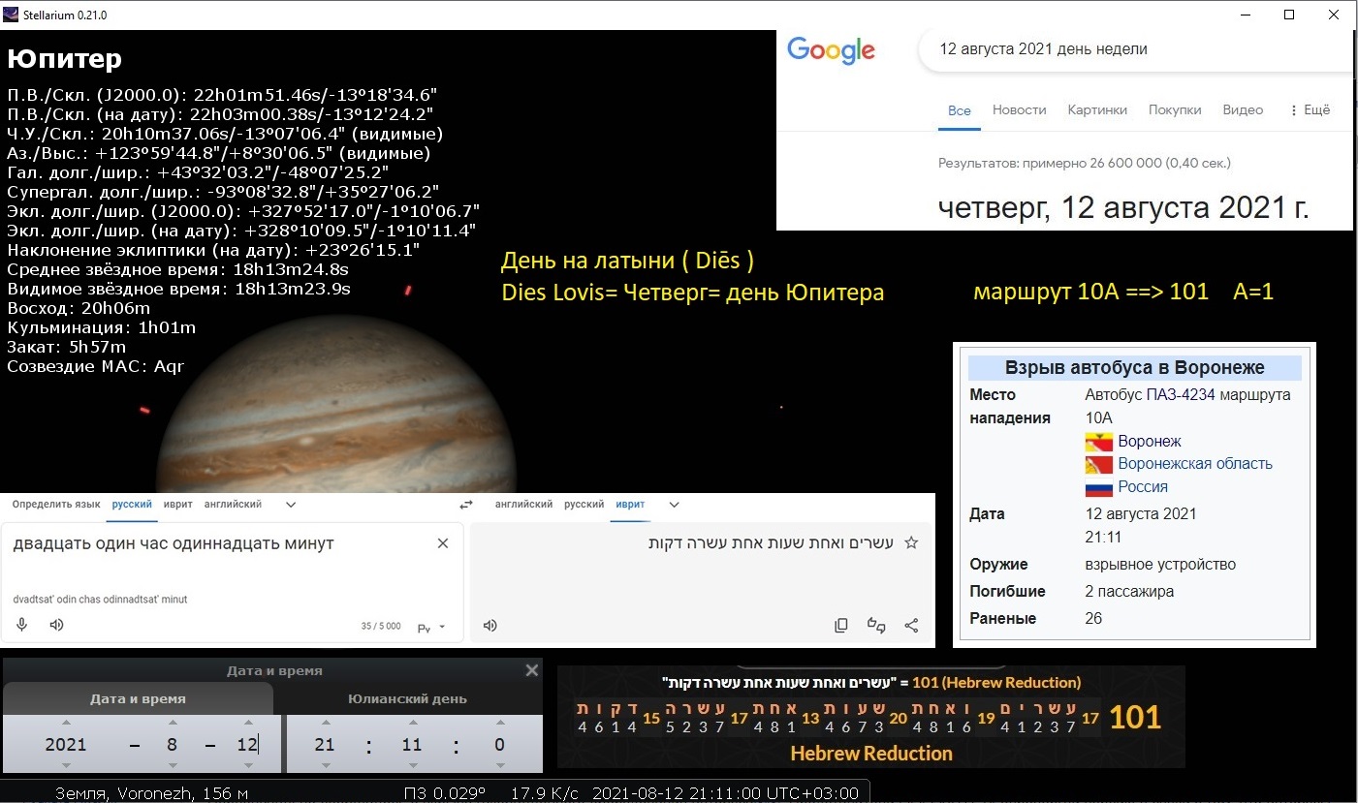Increase the hour 21 with up arrow

tap(325, 722)
